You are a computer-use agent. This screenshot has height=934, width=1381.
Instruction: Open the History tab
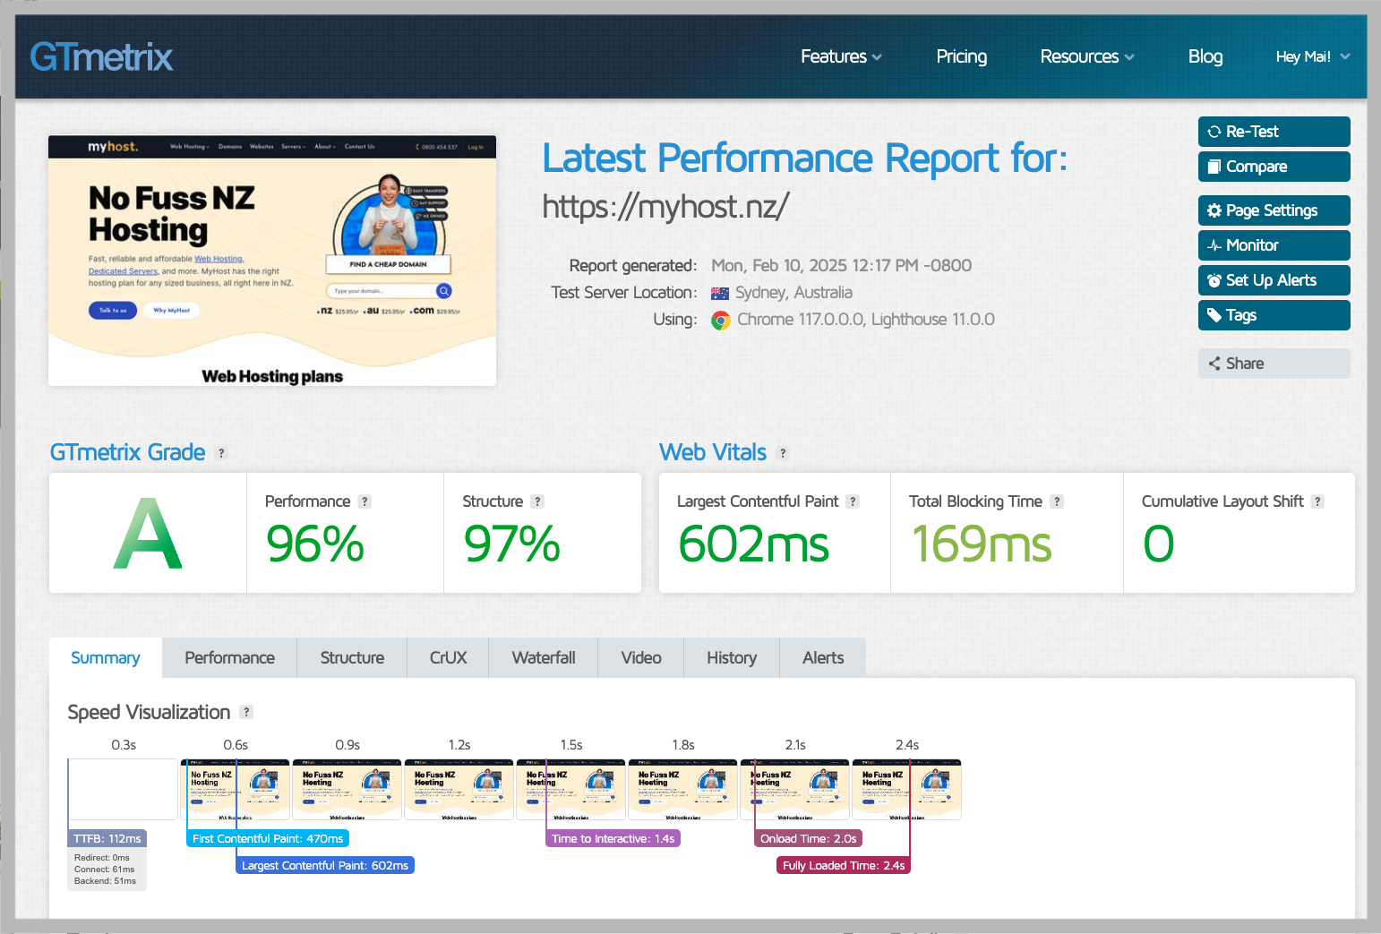point(732,657)
